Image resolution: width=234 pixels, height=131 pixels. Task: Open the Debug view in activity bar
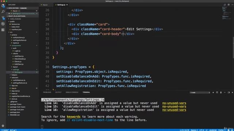coord(3,24)
